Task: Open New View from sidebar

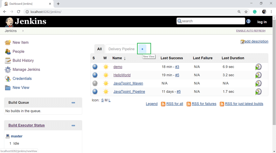Action: [21, 88]
